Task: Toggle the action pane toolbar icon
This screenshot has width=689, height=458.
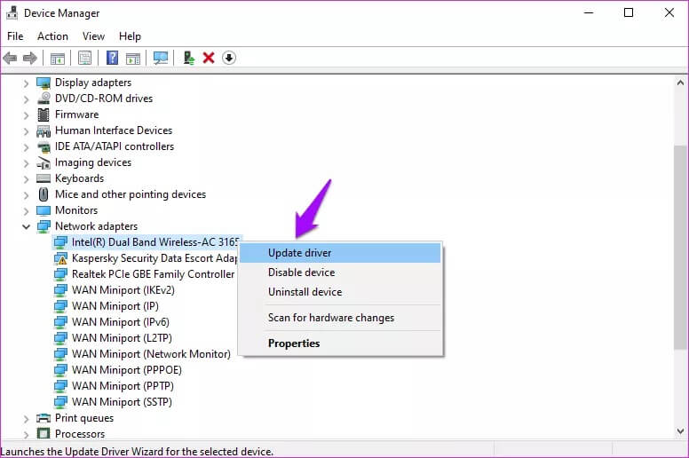Action: pyautogui.click(x=133, y=58)
